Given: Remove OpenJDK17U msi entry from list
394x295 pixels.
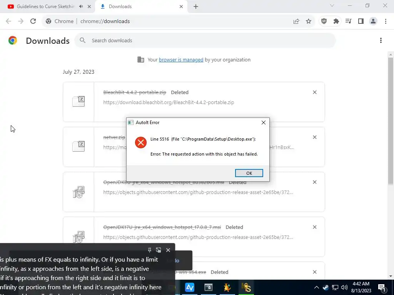Looking at the screenshot, I should [x=315, y=227].
